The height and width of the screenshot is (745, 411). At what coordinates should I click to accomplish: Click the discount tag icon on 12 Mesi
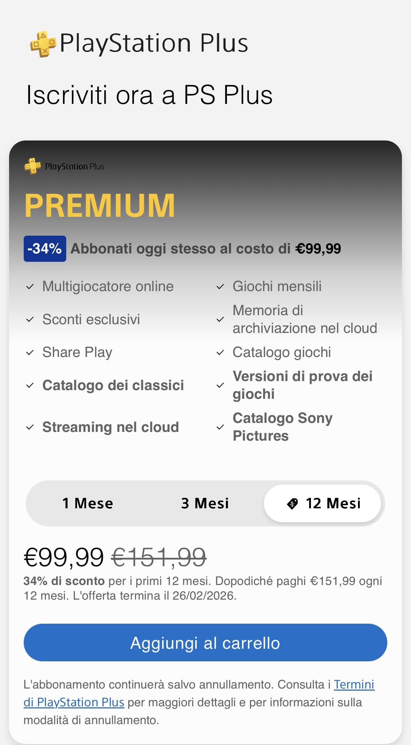(292, 503)
